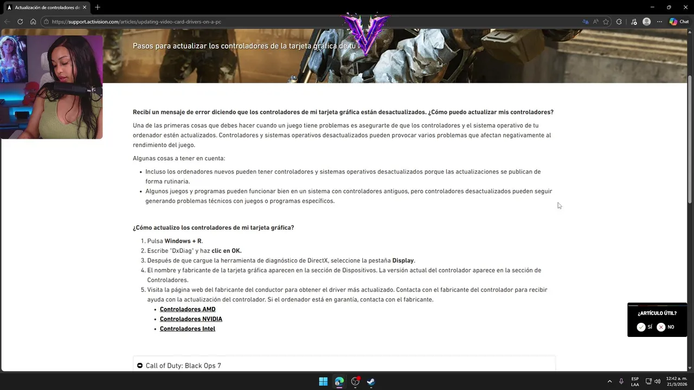Mark article useful with SÍ
Viewport: 694px width, 390px height.
pyautogui.click(x=645, y=327)
